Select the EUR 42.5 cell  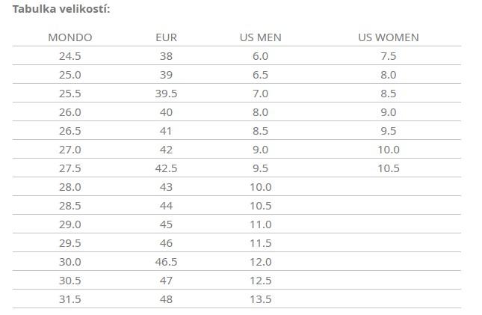(167, 168)
